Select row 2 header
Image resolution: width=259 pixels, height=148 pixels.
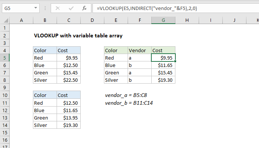click(4, 36)
